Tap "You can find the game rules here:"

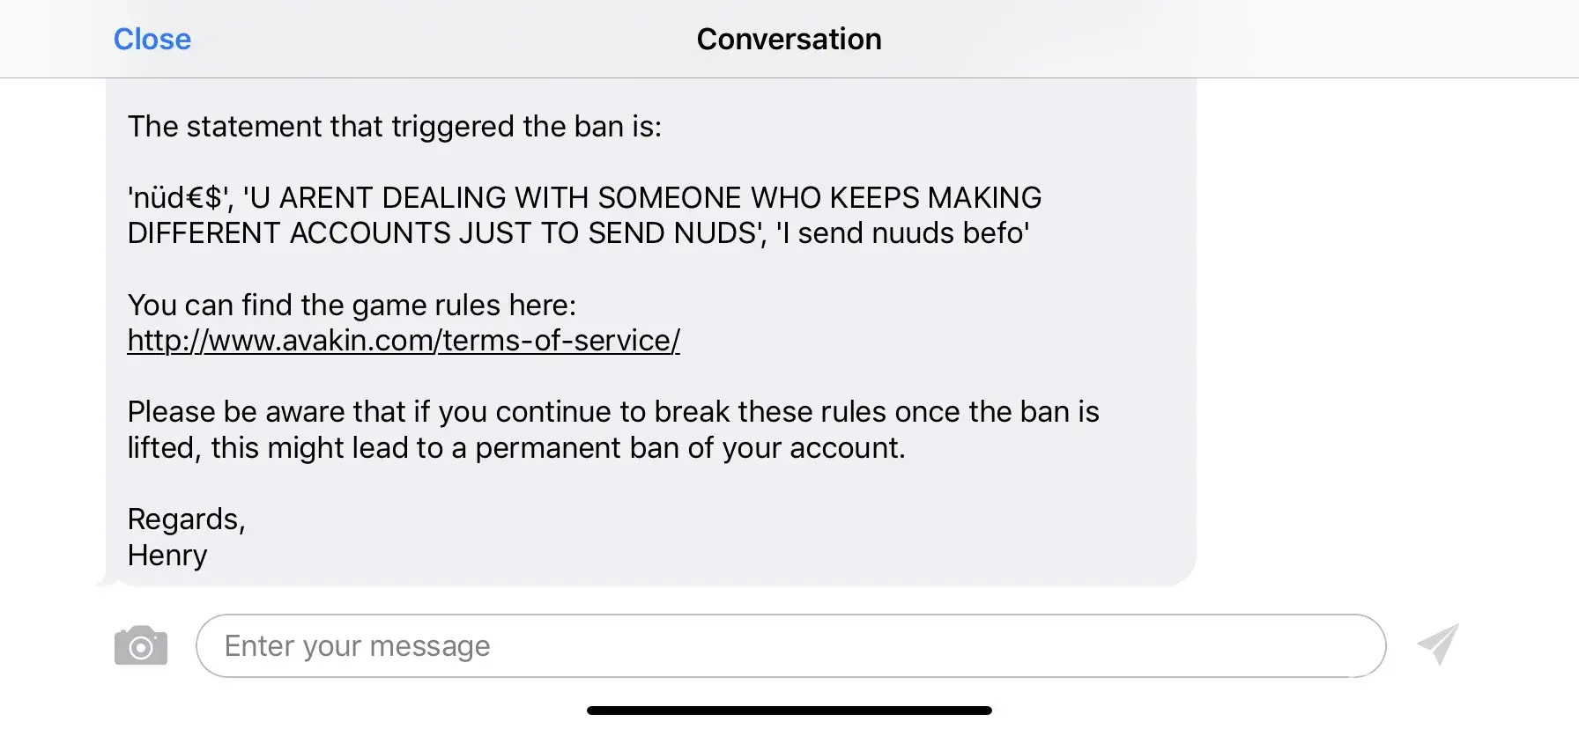[352, 306]
